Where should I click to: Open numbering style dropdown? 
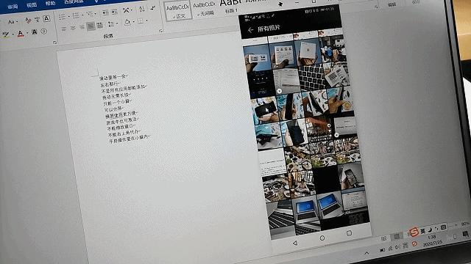click(82, 15)
